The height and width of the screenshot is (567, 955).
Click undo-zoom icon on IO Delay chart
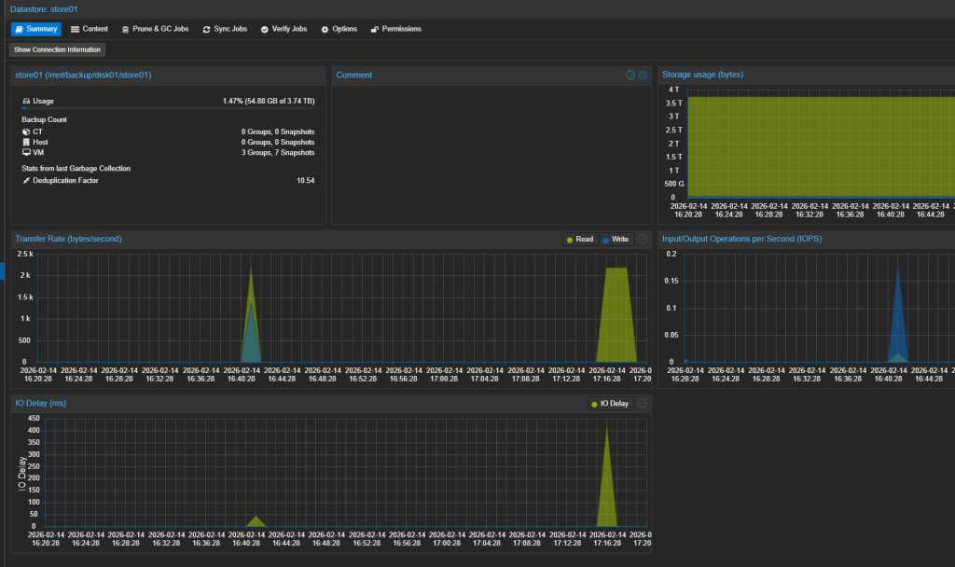[643, 404]
